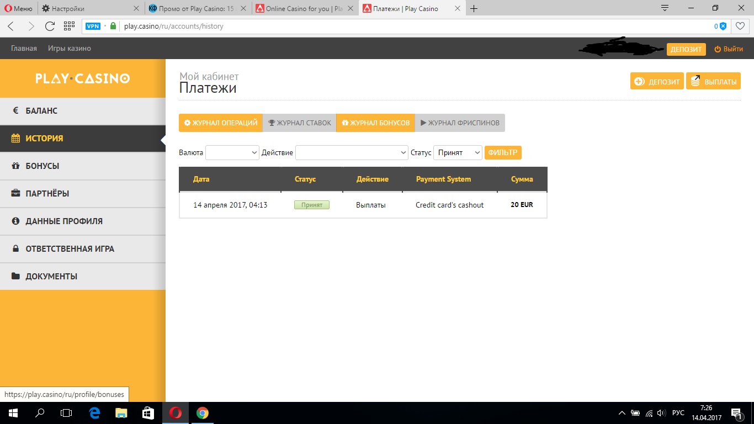
Task: Open Ответственная игра in the sidebar
Action: [x=83, y=249]
